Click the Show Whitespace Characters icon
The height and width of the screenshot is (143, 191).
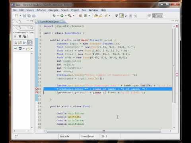tap(135, 16)
